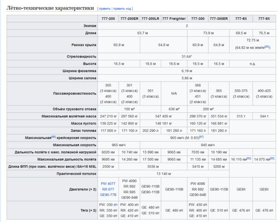The width and height of the screenshot is (278, 222).
Task: Click the 965 км/ч max speed cell
Action: tap(118, 145)
